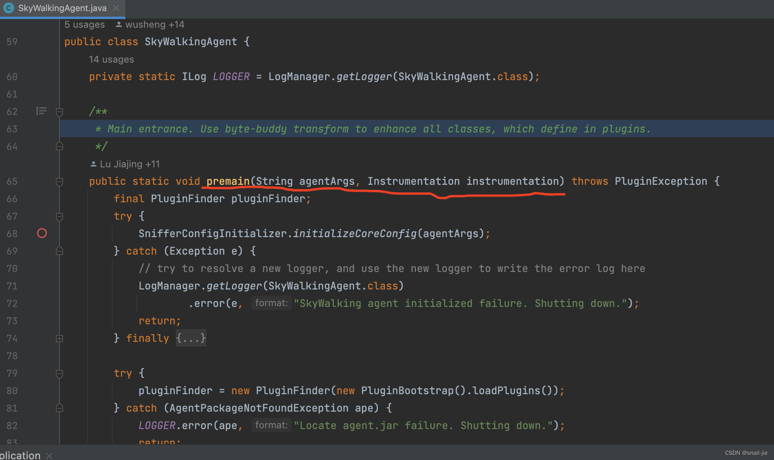Image resolution: width=774 pixels, height=460 pixels.
Task: Click the pluginFinder variable on line 66
Action: tap(268, 199)
